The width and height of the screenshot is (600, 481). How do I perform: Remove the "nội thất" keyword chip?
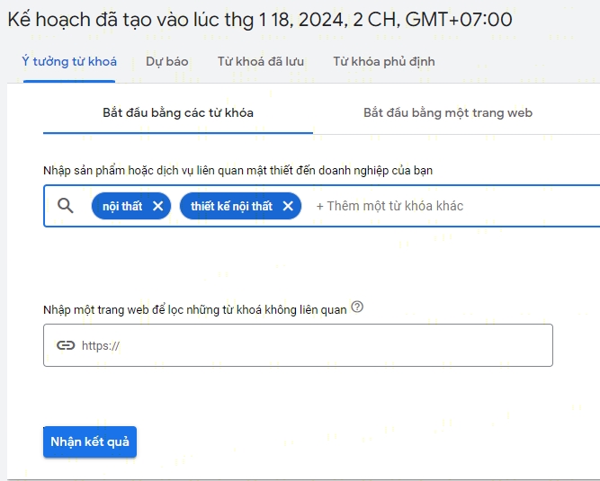point(158,206)
